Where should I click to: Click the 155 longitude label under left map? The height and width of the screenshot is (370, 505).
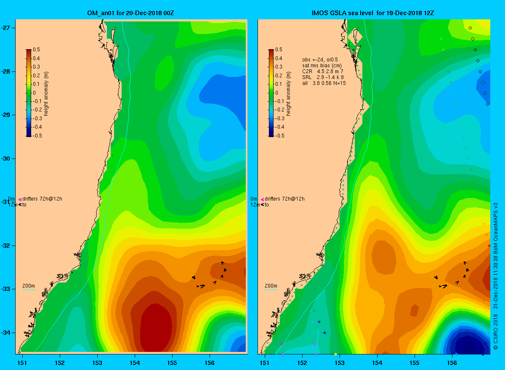[x=172, y=362]
